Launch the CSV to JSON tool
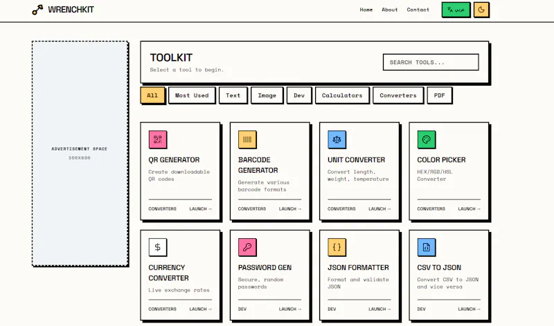This screenshot has width=554, height=326. pos(470,309)
